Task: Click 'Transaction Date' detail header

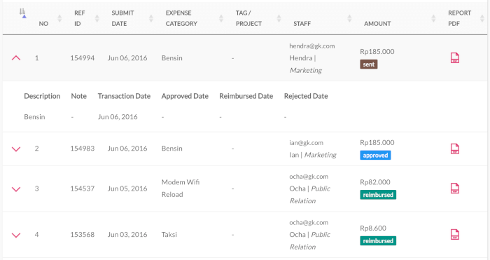Action: [124, 96]
